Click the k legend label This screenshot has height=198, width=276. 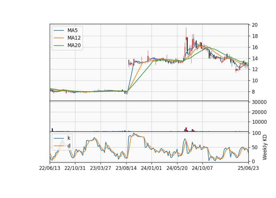[69, 138]
